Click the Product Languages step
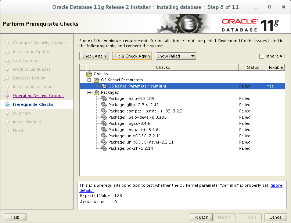The height and width of the screenshot is (223, 291). [x=32, y=69]
